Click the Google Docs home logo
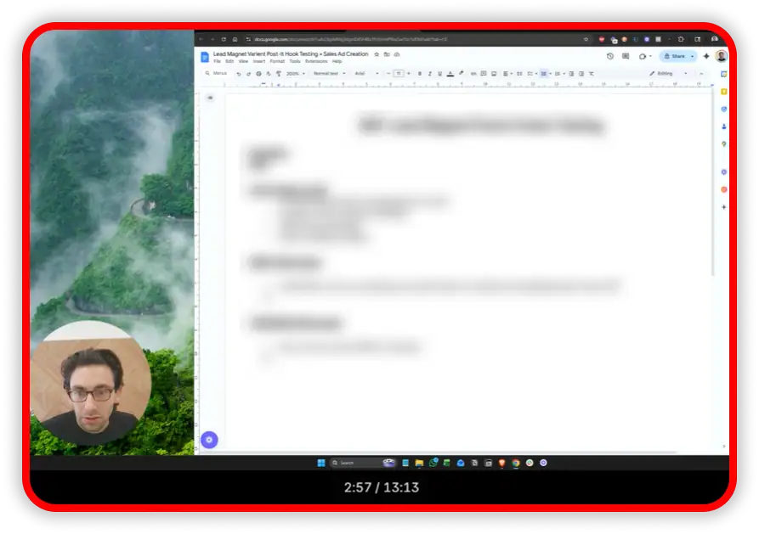 pos(205,57)
